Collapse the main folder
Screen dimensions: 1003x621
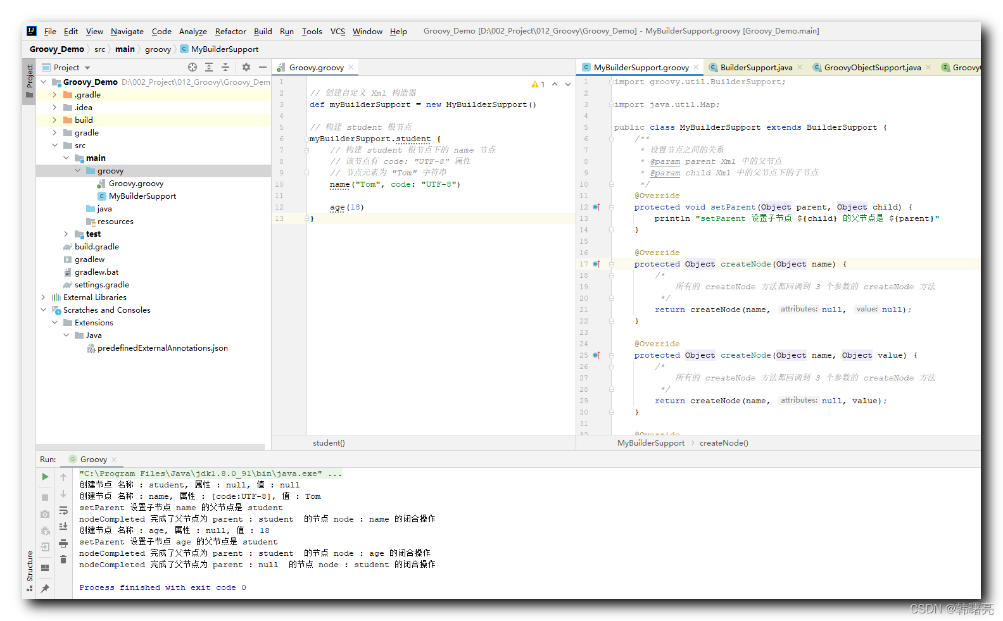pos(66,158)
